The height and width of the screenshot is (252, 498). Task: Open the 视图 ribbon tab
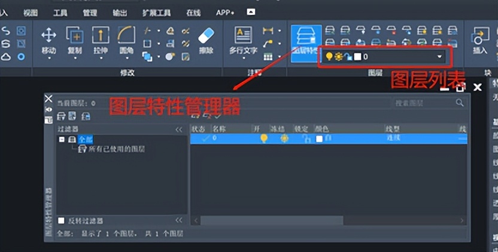[31, 13]
